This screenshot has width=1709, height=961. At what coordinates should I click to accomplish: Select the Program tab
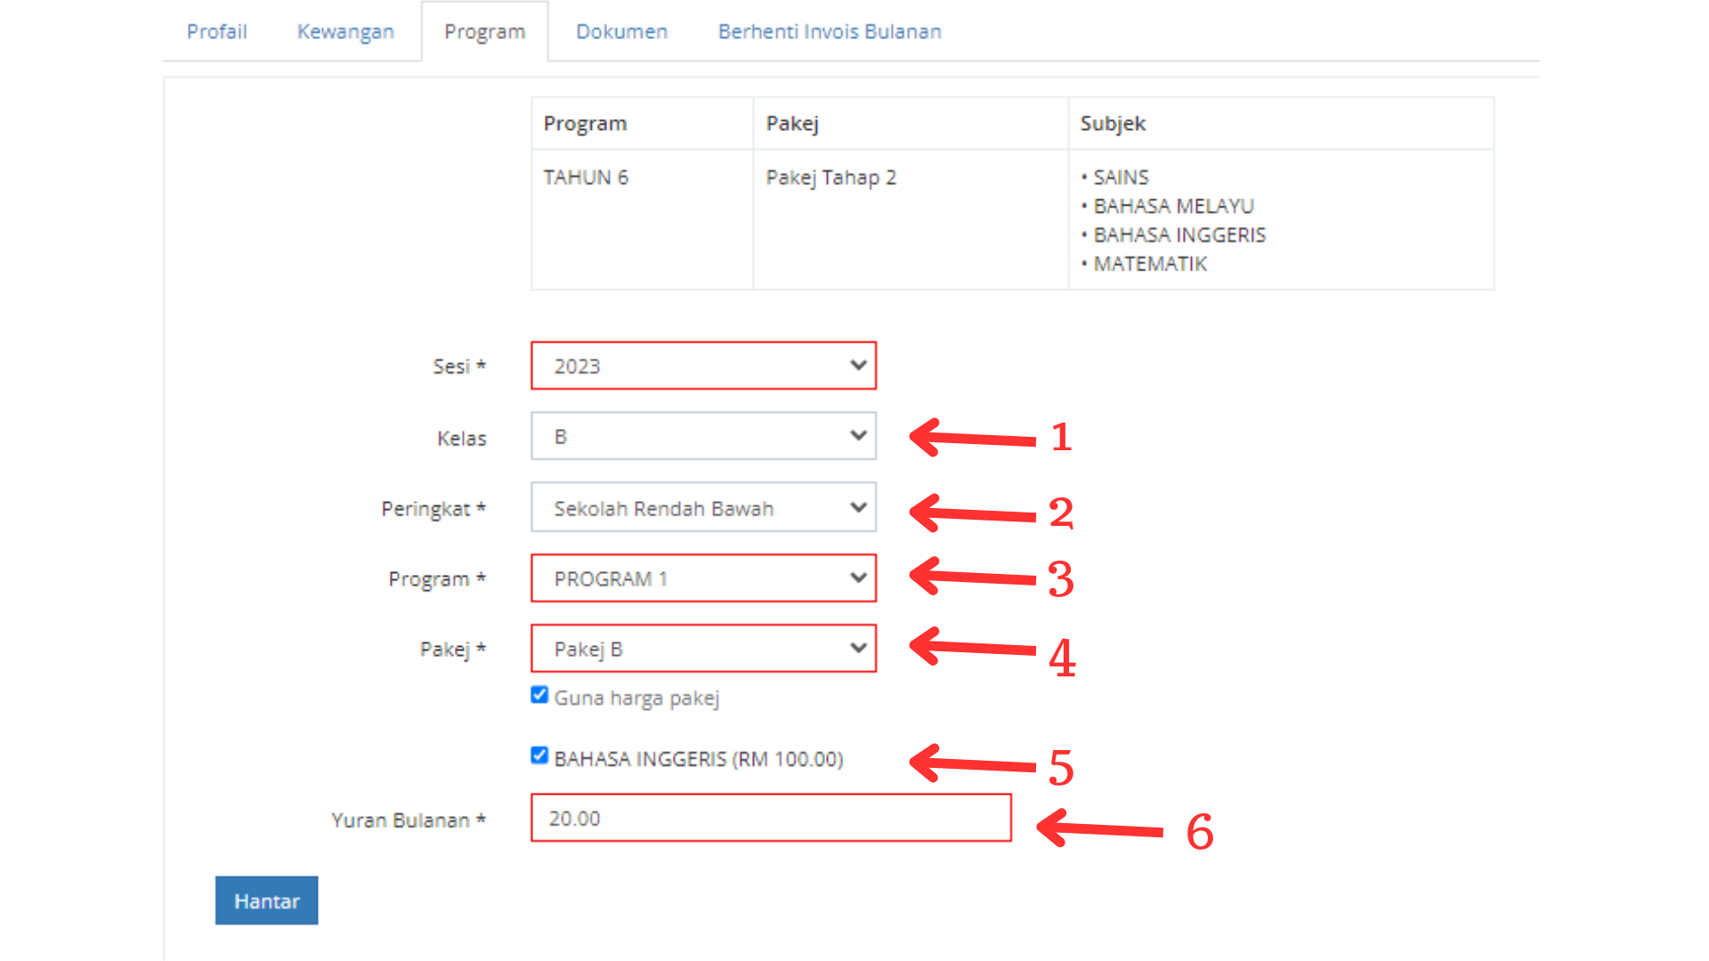tap(484, 31)
